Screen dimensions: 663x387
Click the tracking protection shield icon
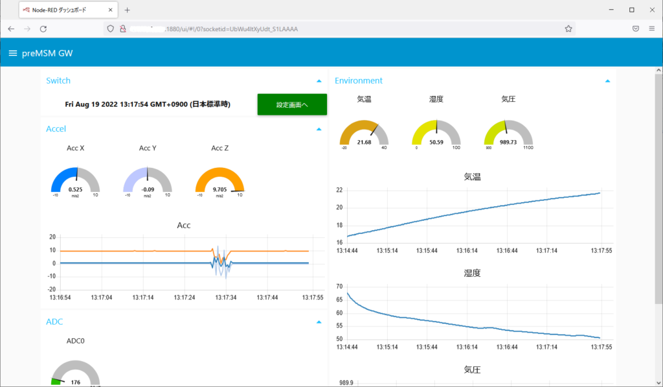click(111, 29)
